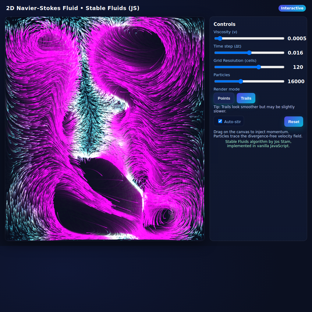Click the Grid Resolution slider thumb

[259, 67]
